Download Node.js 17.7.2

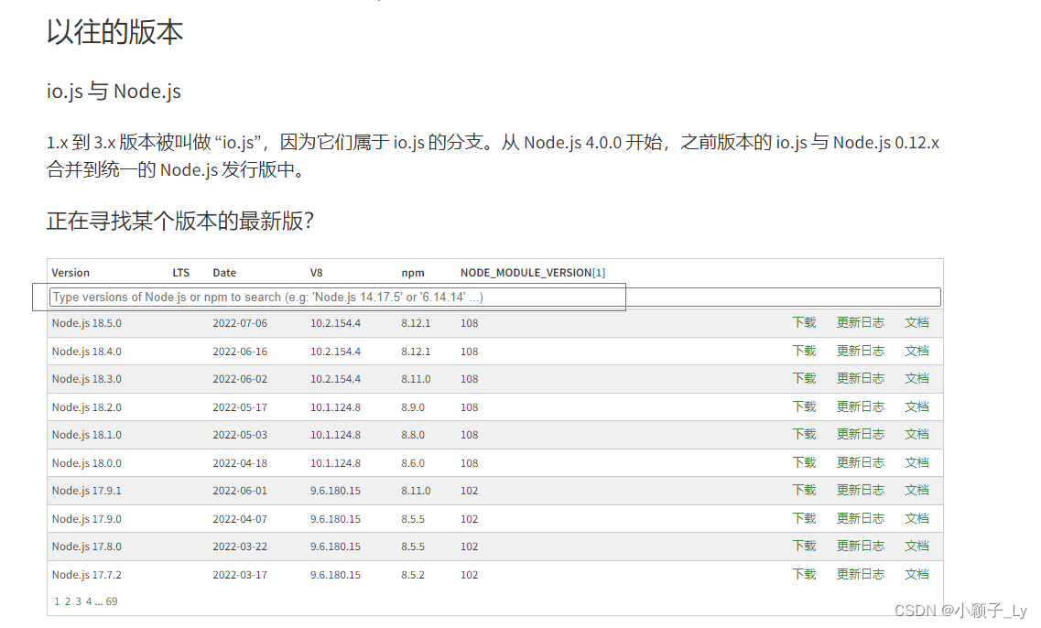click(x=804, y=574)
